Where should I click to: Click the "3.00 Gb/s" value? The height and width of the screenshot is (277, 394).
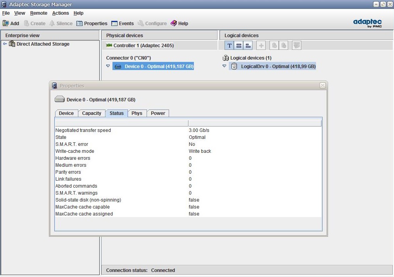pyautogui.click(x=199, y=130)
